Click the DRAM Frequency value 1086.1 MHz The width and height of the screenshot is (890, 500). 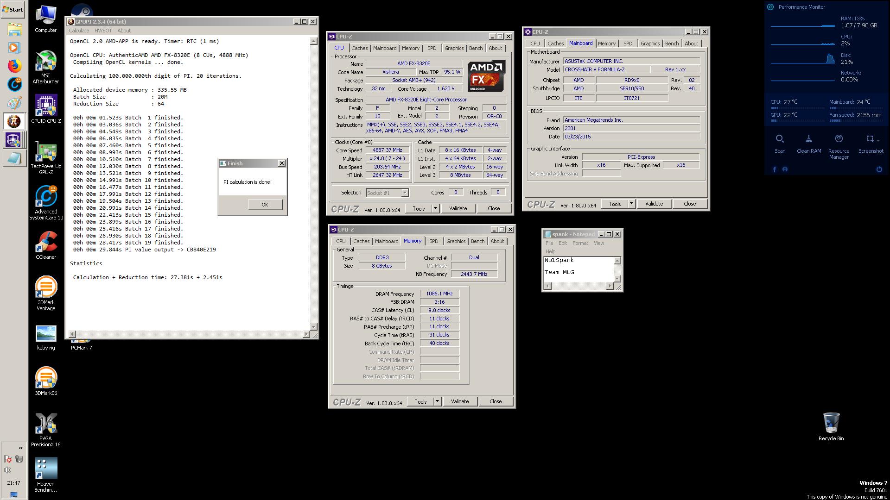click(439, 294)
